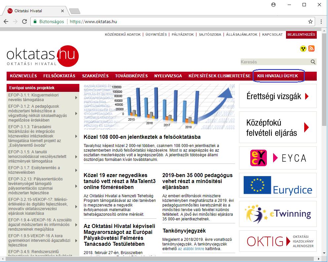Open the OKTIG banner
Viewport: 328px width, 262px height.
point(278,241)
